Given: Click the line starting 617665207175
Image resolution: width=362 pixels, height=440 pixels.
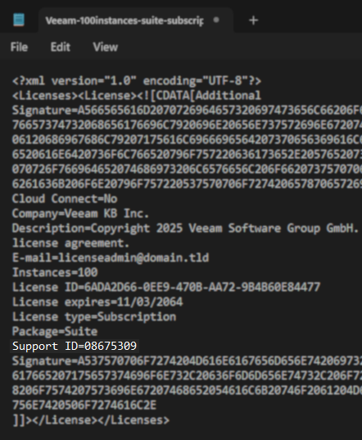Looking at the screenshot, I should pos(187,376).
